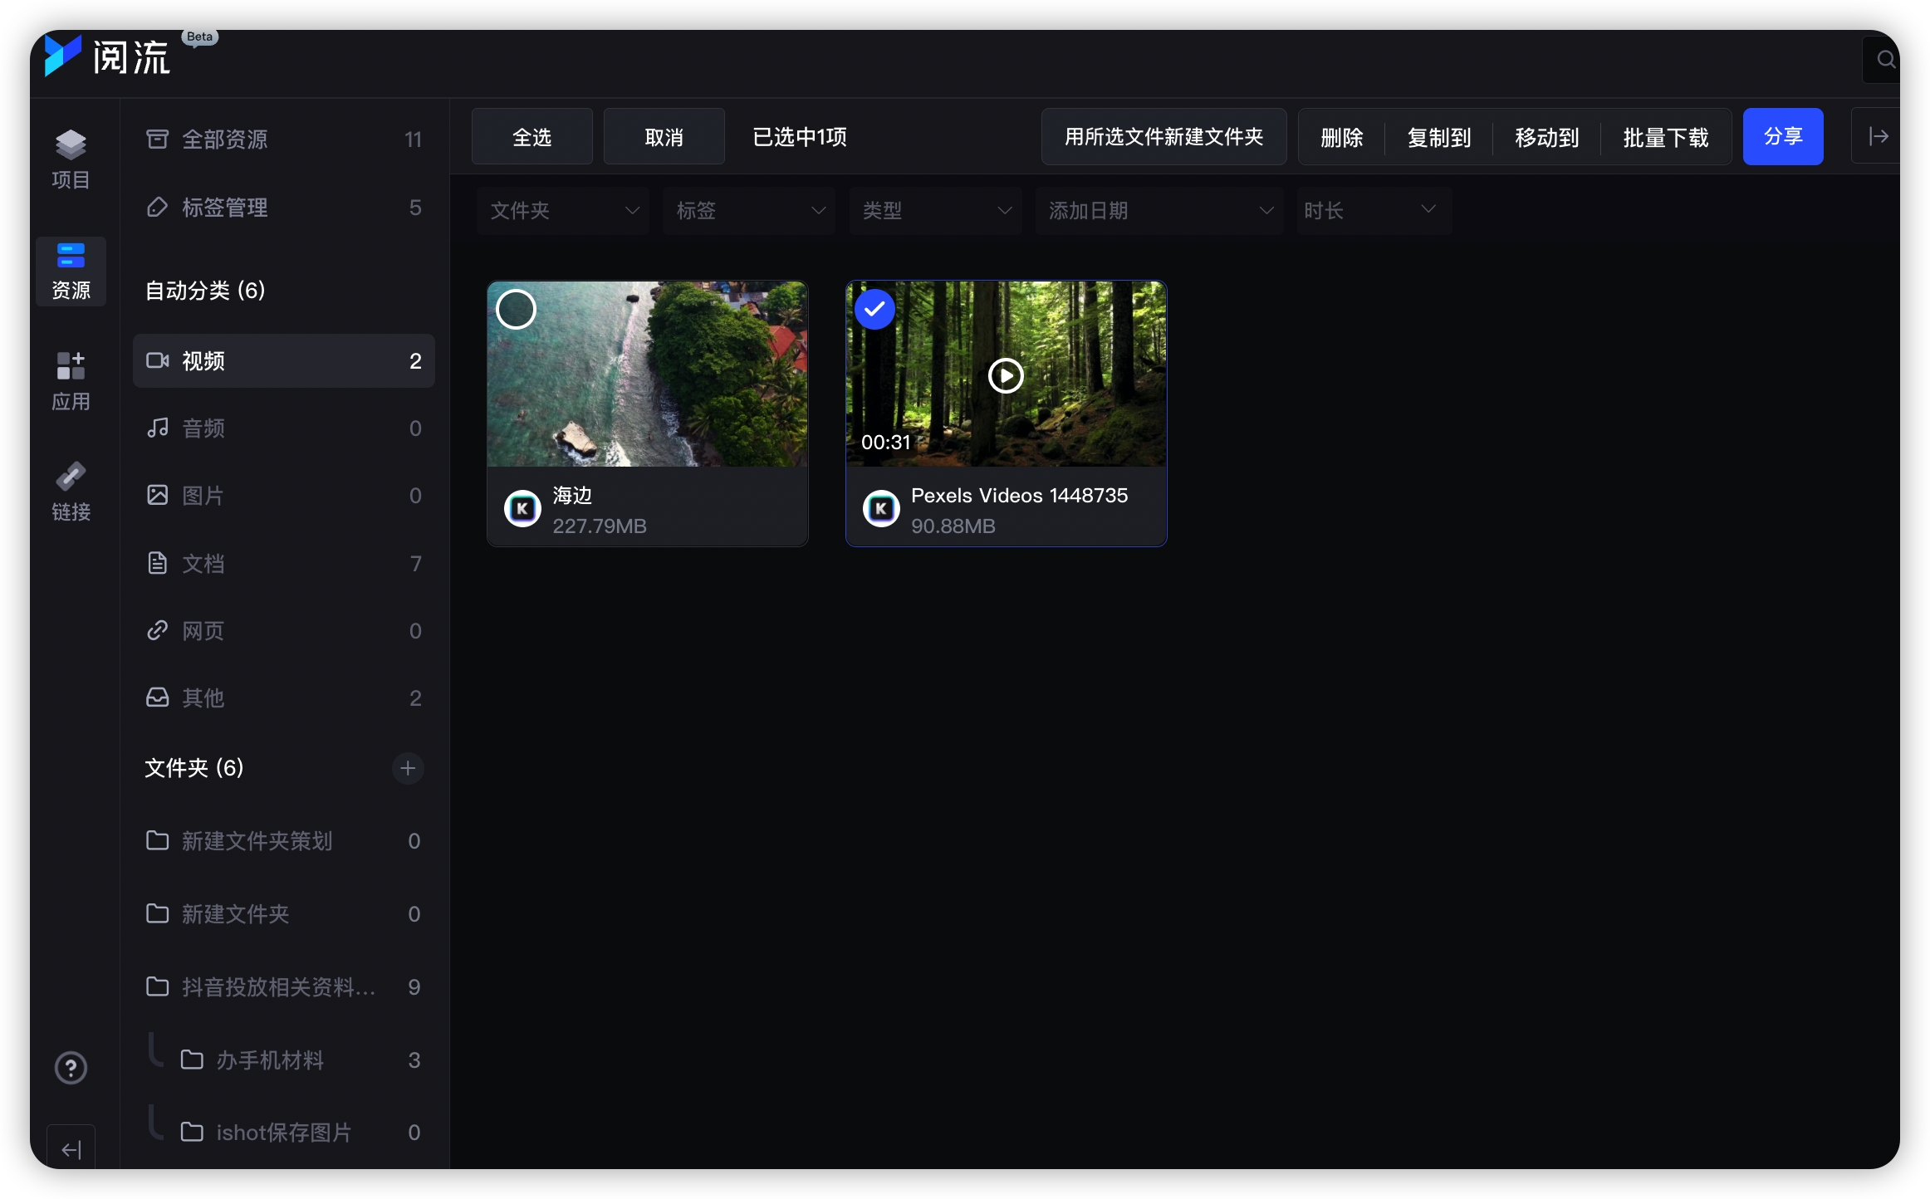Click the blue 分享 share button
1930x1199 pixels.
(x=1783, y=136)
